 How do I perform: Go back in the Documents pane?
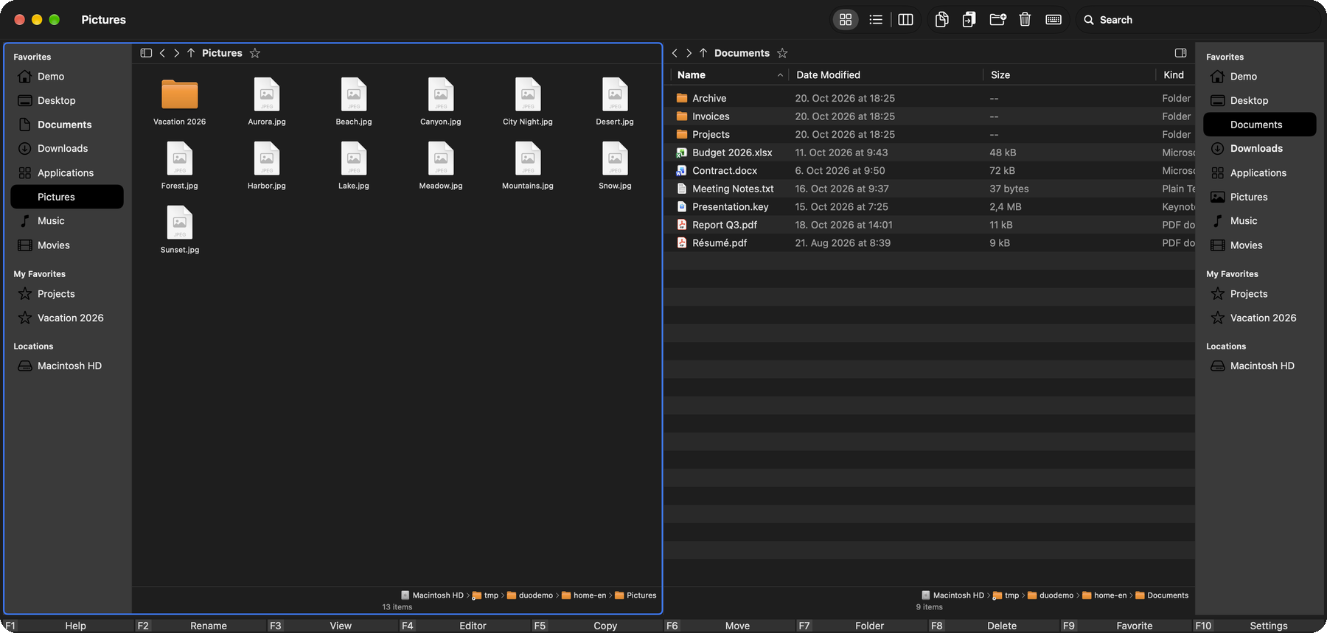pos(675,53)
